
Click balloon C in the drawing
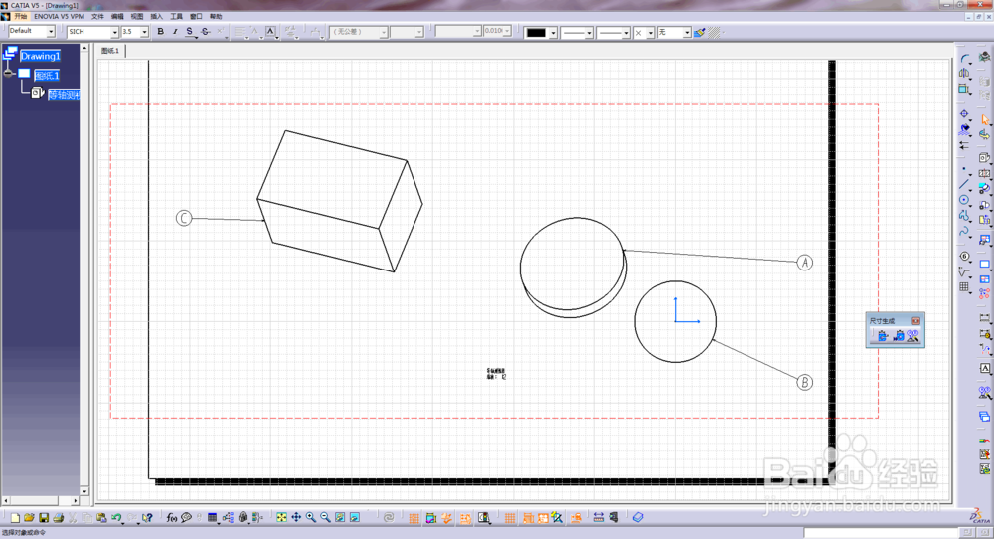click(x=183, y=218)
